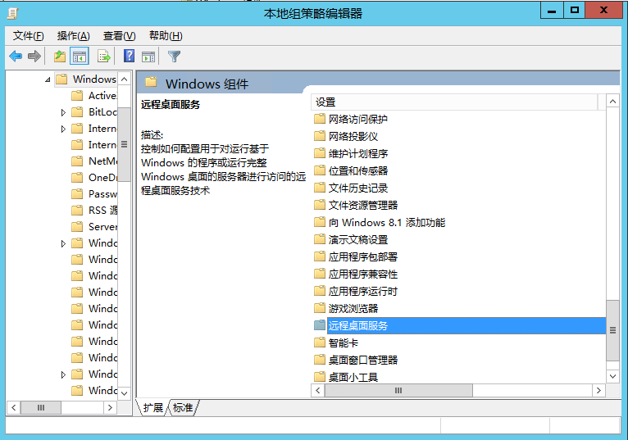
Task: Open the 操作(A) menu
Action: pyautogui.click(x=73, y=36)
